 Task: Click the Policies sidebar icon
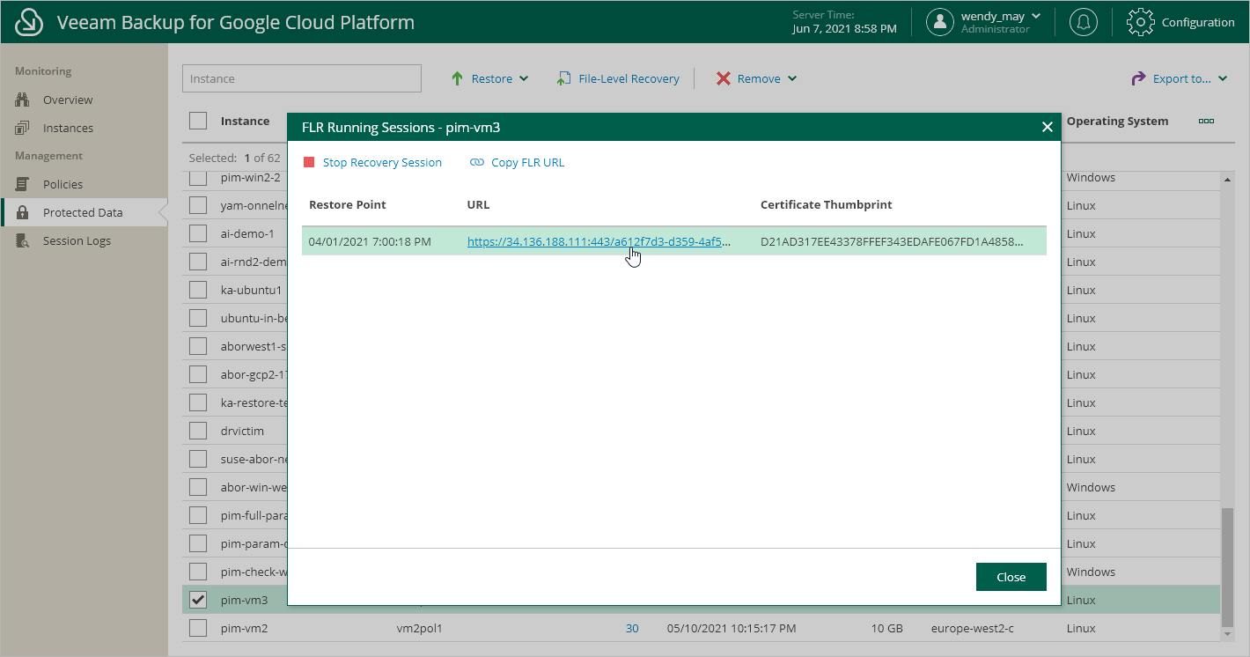(23, 184)
